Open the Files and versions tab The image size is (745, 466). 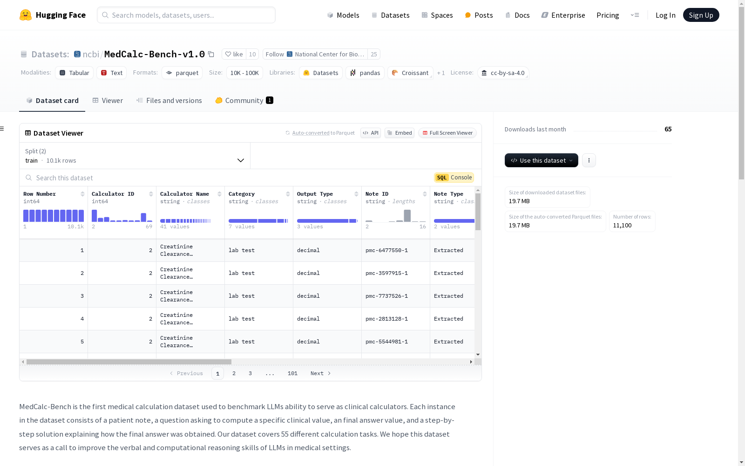point(169,101)
